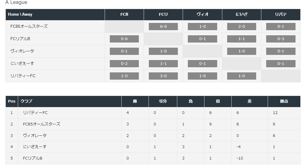This screenshot has width=307, height=168.
Task: Select the 2-0 score against にいざ
Action: [x=242, y=27]
